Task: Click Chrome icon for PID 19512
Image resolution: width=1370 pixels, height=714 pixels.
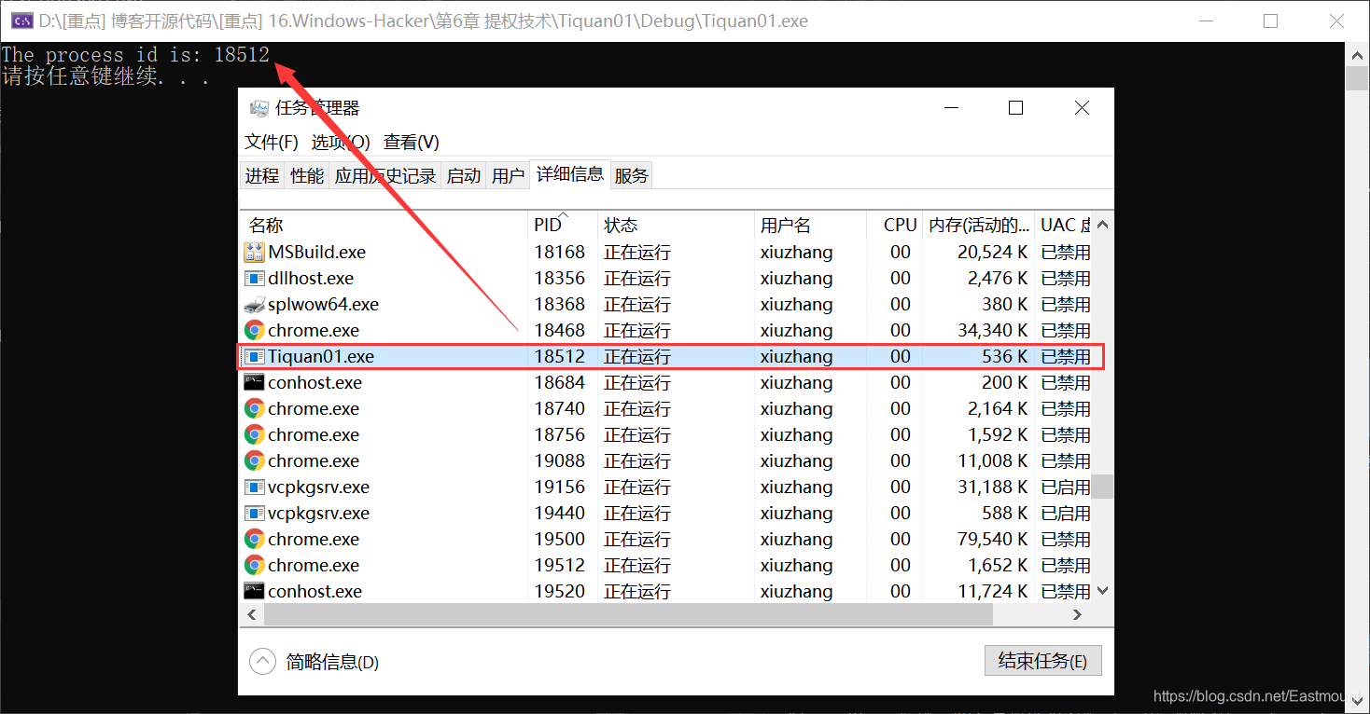Action: click(254, 565)
